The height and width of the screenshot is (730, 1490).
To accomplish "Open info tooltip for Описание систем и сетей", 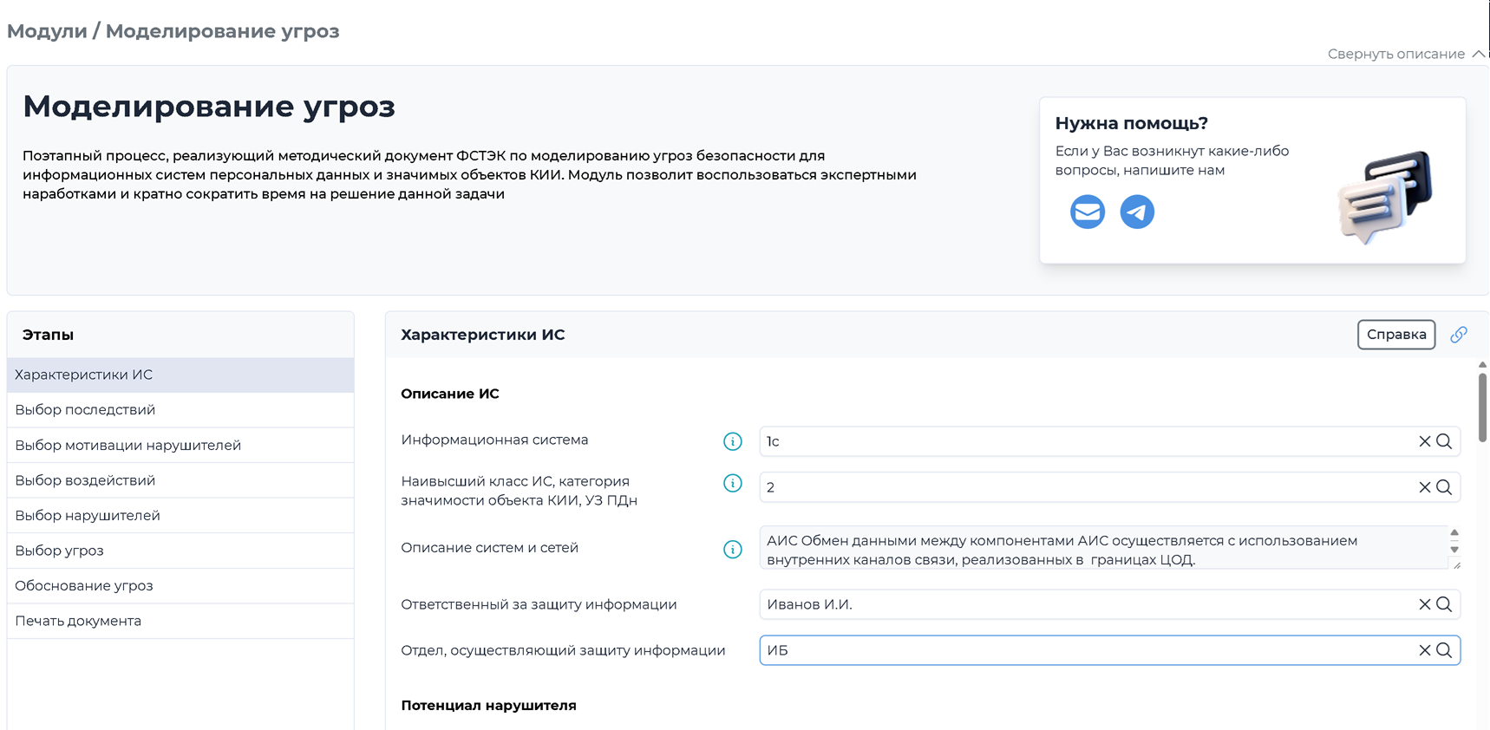I will (x=732, y=549).
